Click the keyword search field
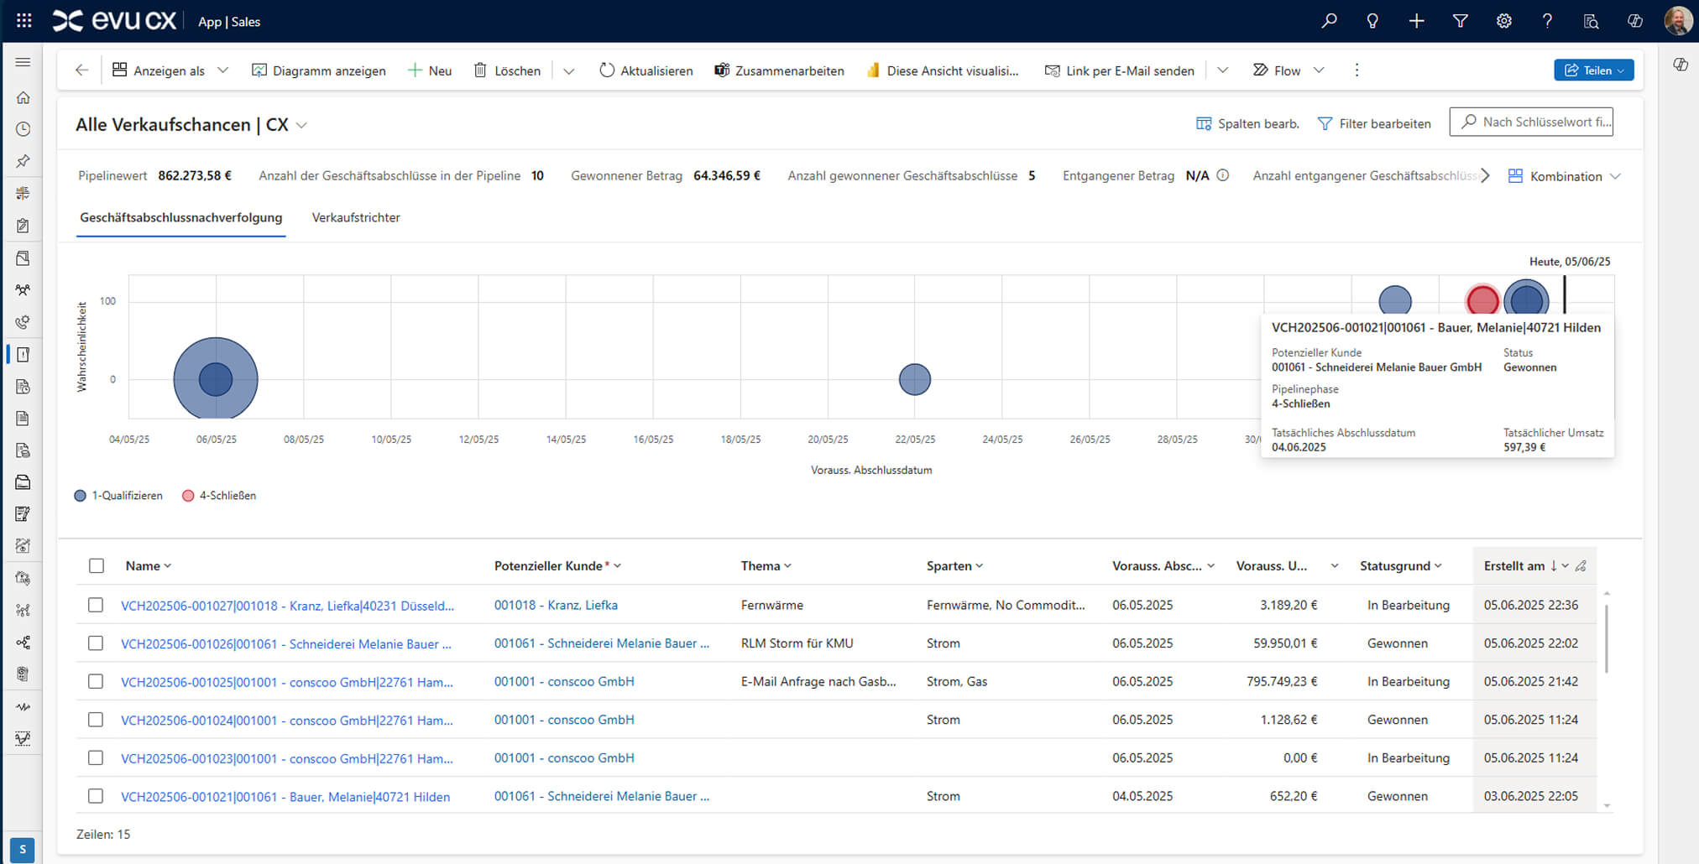This screenshot has height=864, width=1699. (x=1531, y=122)
